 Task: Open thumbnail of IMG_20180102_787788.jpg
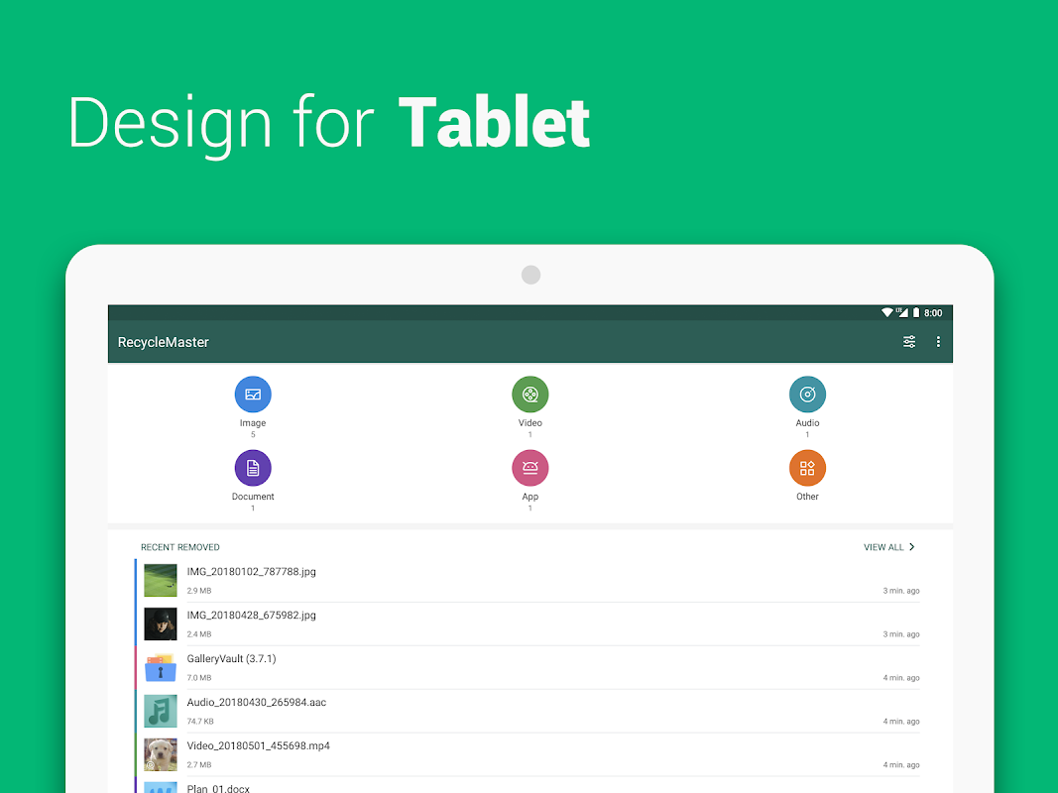[x=161, y=580]
